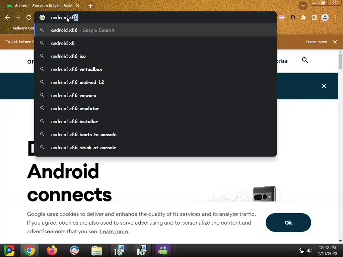Image resolution: width=343 pixels, height=257 pixels.
Task: Open the Learn more cookie link
Action: coord(114,232)
